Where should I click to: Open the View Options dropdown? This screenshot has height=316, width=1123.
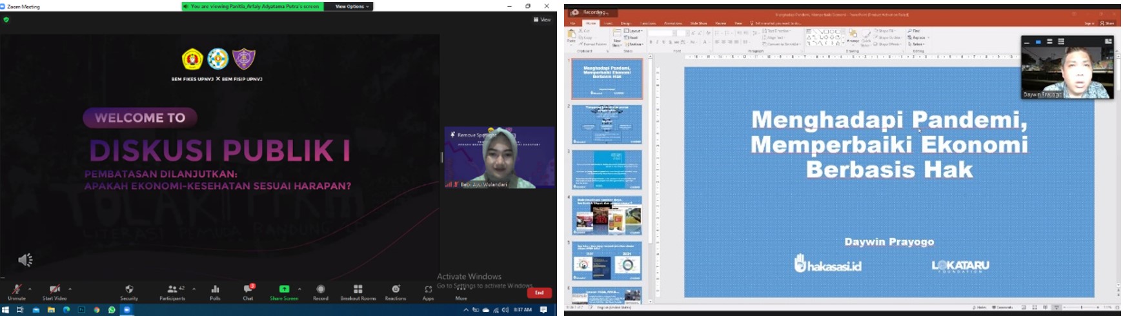[x=352, y=6]
